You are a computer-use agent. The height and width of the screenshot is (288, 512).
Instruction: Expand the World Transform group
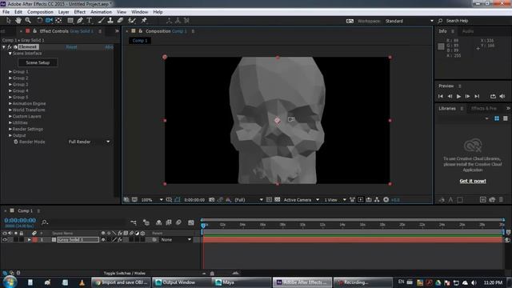pos(10,110)
